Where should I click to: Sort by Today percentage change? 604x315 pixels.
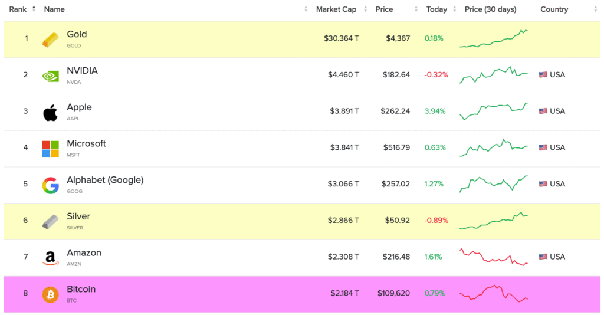[x=436, y=9]
